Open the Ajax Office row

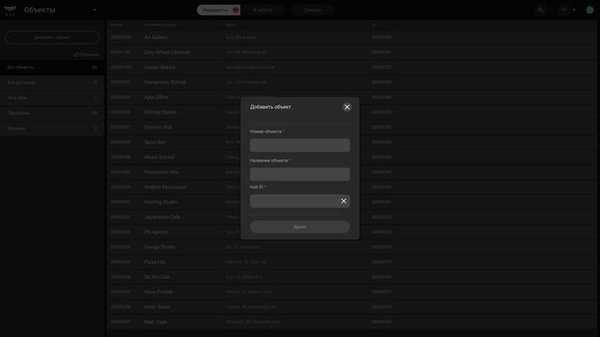tap(351, 97)
